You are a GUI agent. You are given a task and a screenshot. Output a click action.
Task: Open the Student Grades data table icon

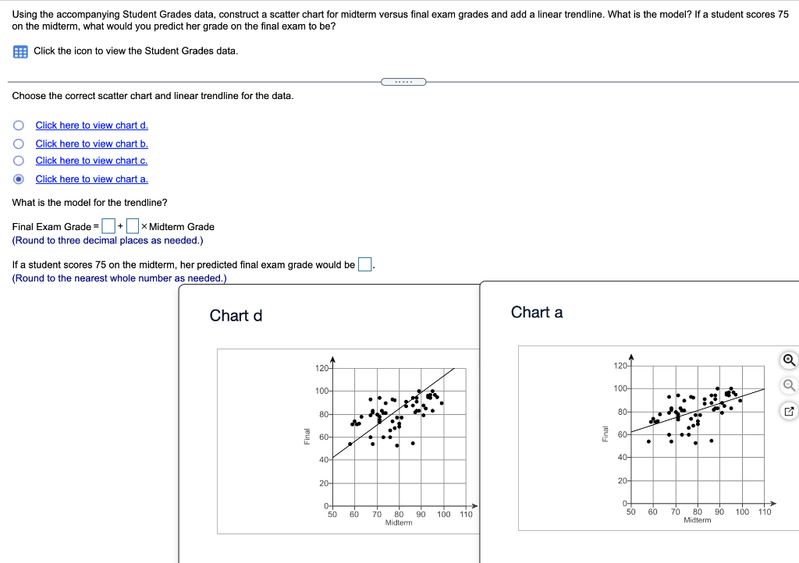(x=19, y=51)
